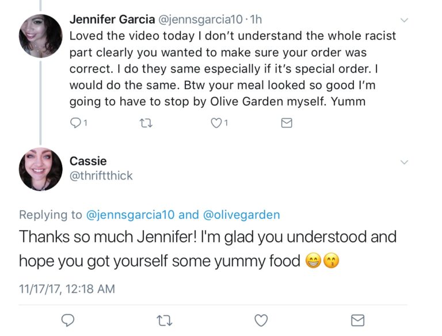Open Cassie's profile picture
Screen dimensions: 442x336
[40, 169]
